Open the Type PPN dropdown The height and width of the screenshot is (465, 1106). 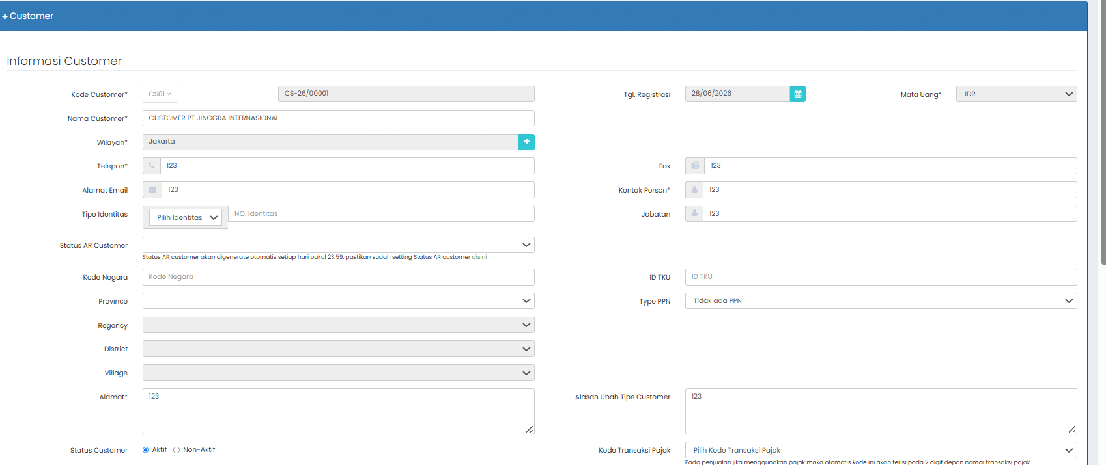click(881, 301)
